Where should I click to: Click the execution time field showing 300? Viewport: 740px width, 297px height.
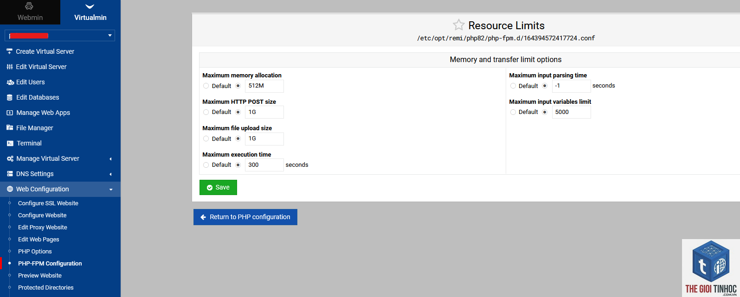coord(264,165)
